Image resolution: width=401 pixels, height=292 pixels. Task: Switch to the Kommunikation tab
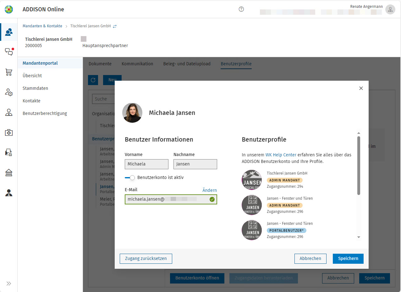[x=137, y=64]
